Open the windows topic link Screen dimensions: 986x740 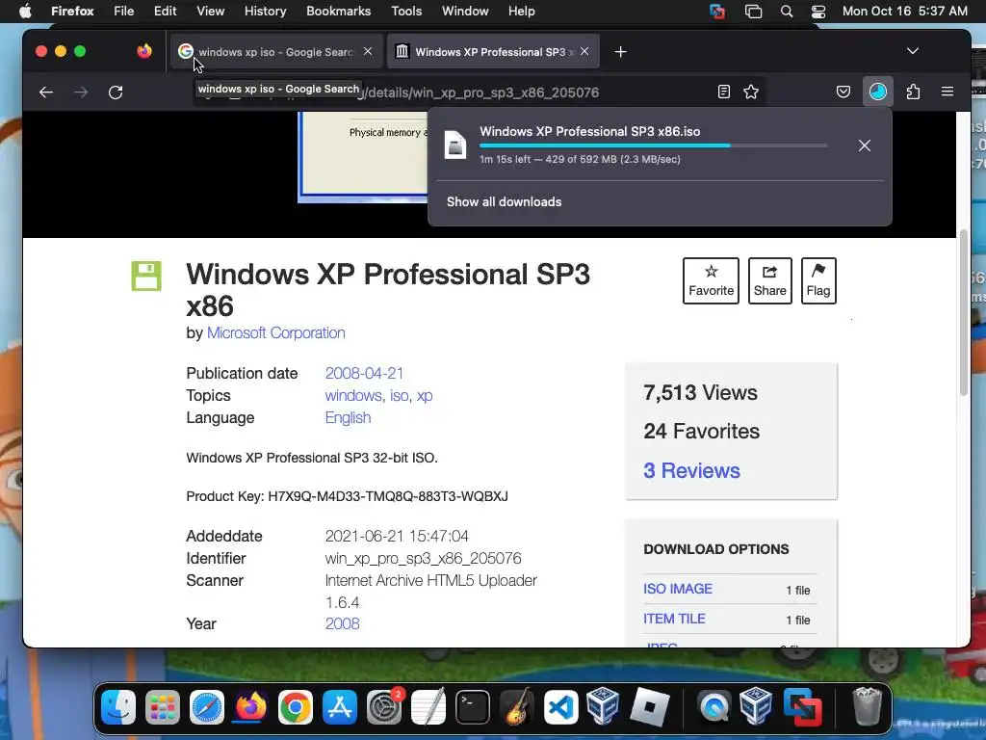point(352,396)
